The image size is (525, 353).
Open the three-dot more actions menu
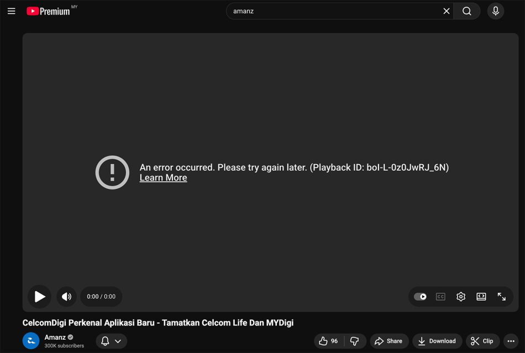tap(511, 341)
